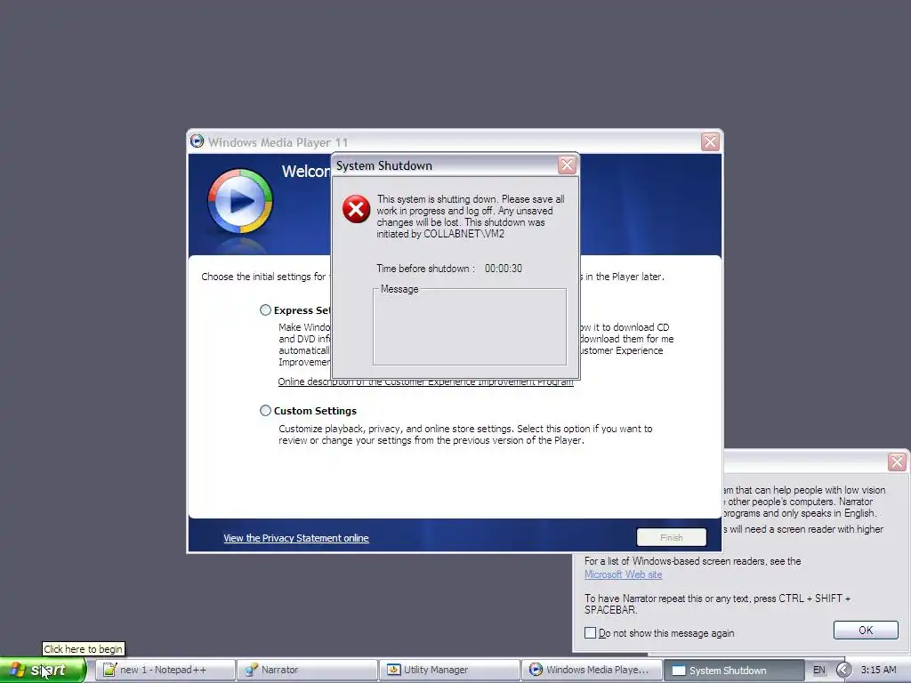Image resolution: width=911 pixels, height=683 pixels.
Task: Click the Time before shutdown countdown value
Action: coord(504,269)
